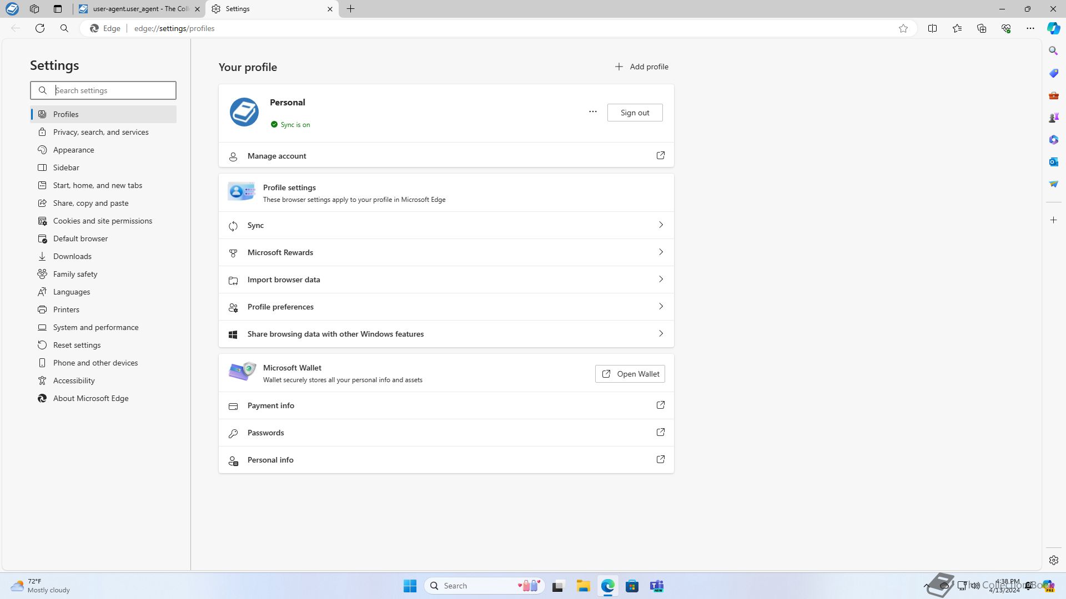
Task: Expand the Microsoft Rewards row
Action: point(446,252)
